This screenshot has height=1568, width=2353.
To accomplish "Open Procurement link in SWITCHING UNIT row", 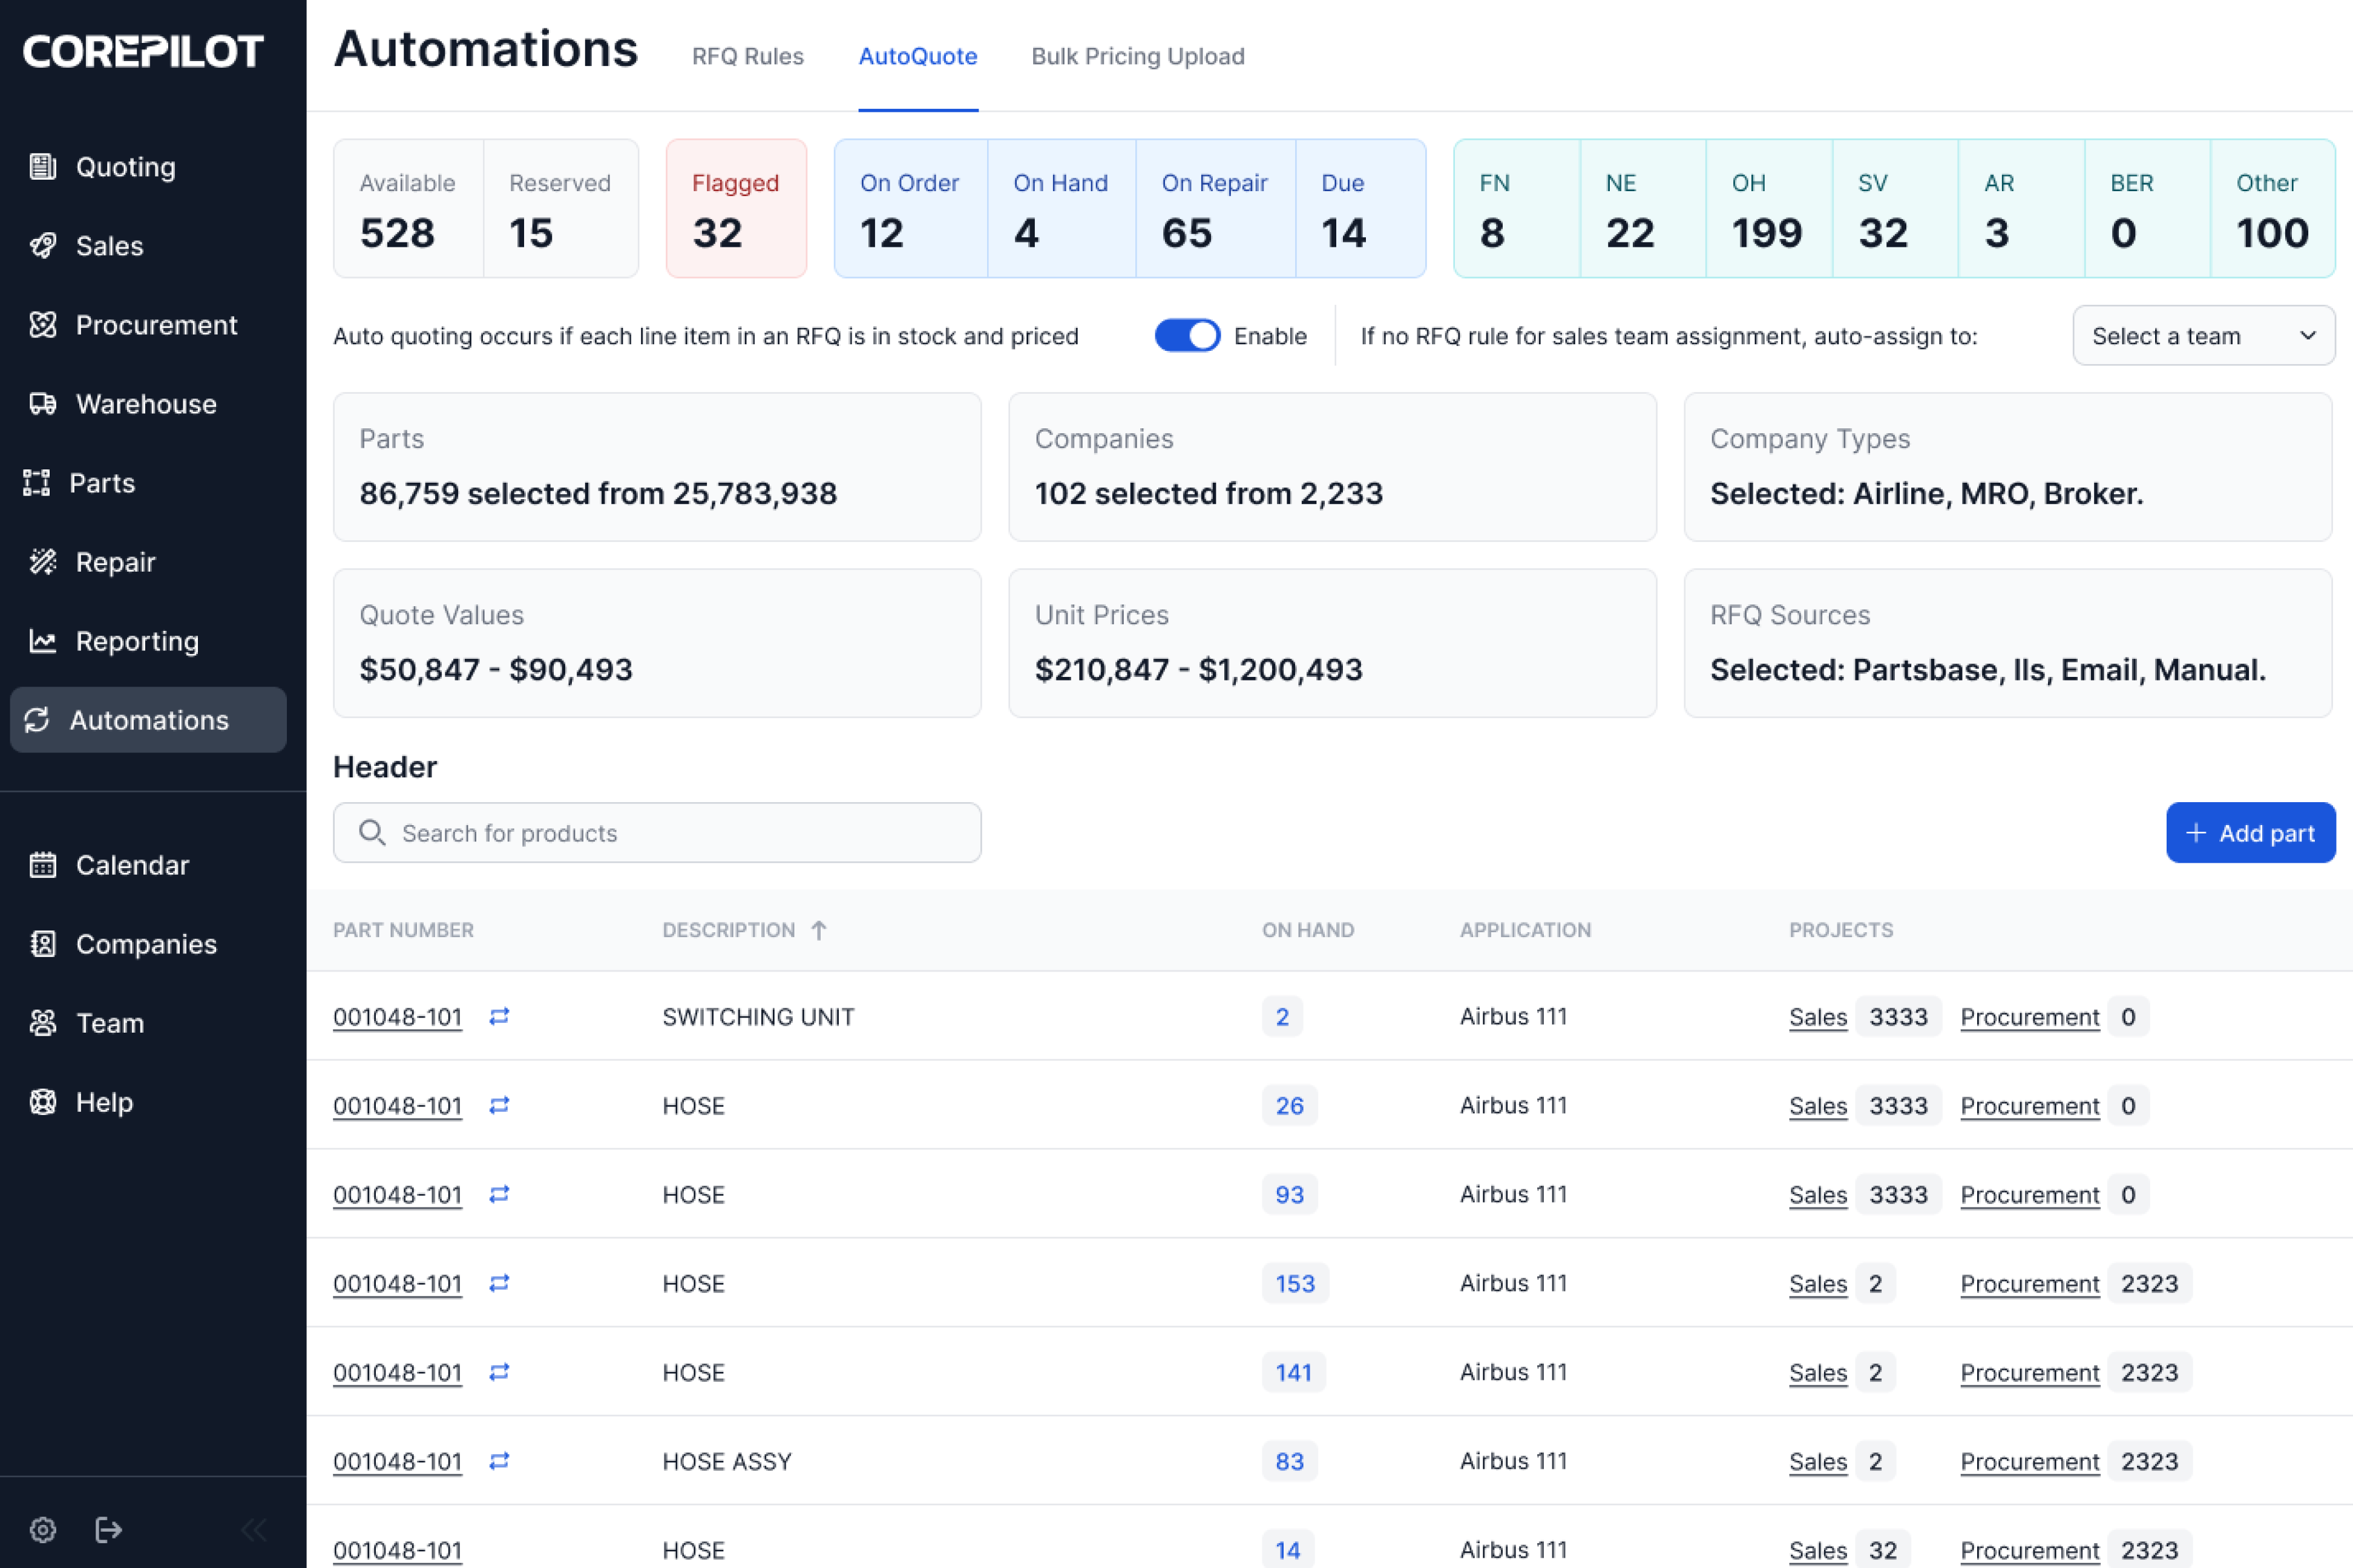I will [2029, 1017].
